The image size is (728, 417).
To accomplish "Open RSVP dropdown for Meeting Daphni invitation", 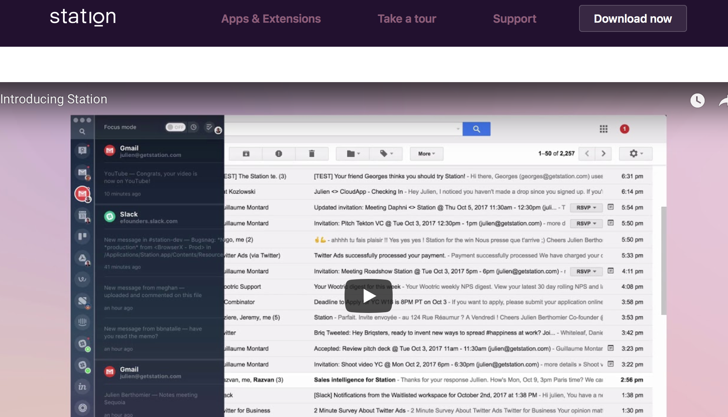I will click(586, 208).
